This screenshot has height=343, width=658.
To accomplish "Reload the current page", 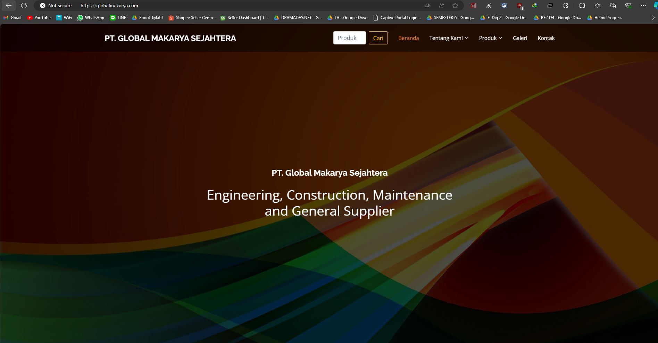I will 24,6.
